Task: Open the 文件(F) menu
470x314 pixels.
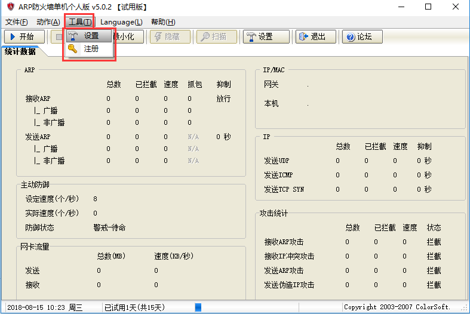Action: (17, 22)
